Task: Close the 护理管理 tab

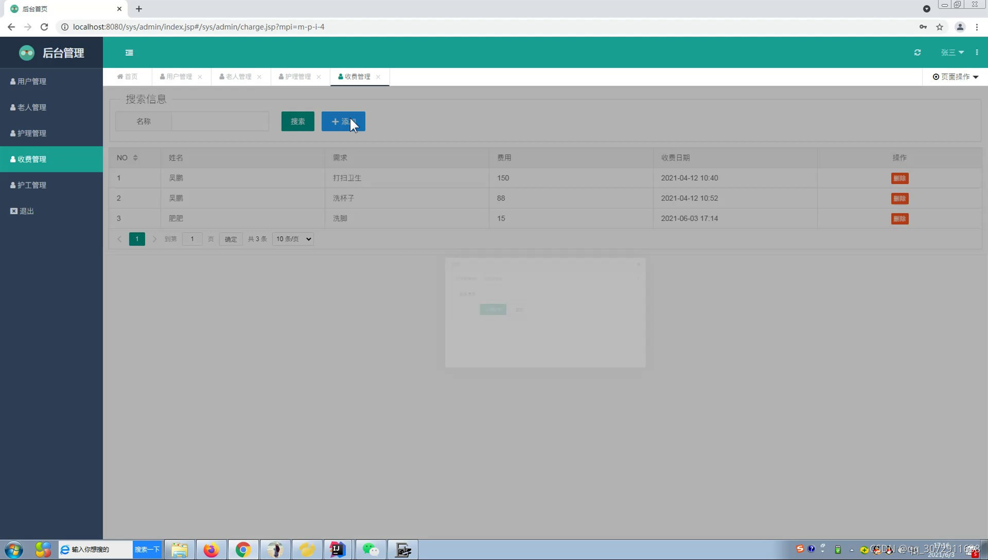Action: pos(319,77)
